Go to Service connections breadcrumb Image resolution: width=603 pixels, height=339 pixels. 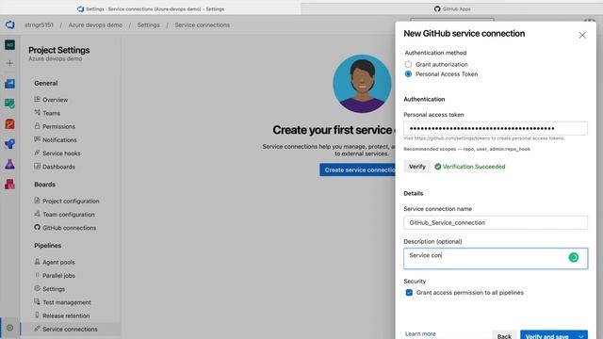pos(203,25)
